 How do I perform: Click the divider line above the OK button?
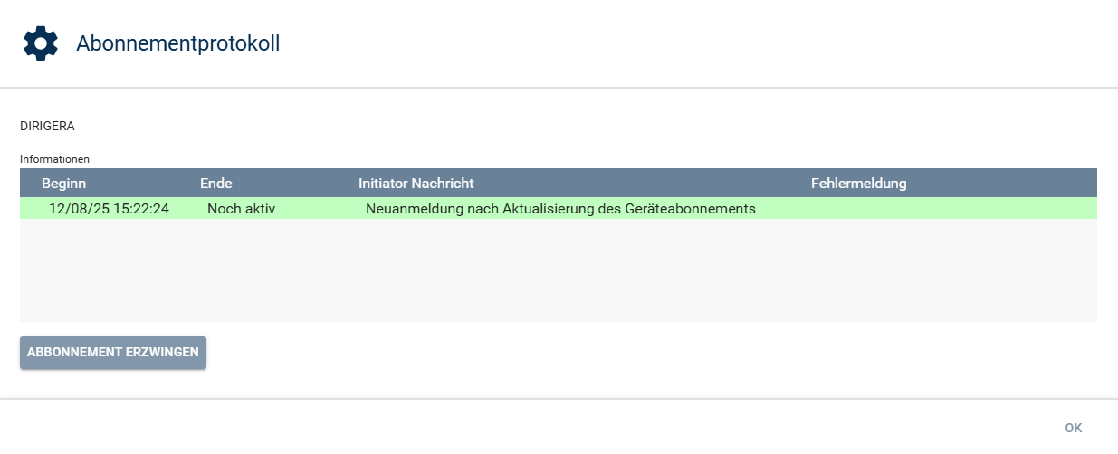(559, 399)
